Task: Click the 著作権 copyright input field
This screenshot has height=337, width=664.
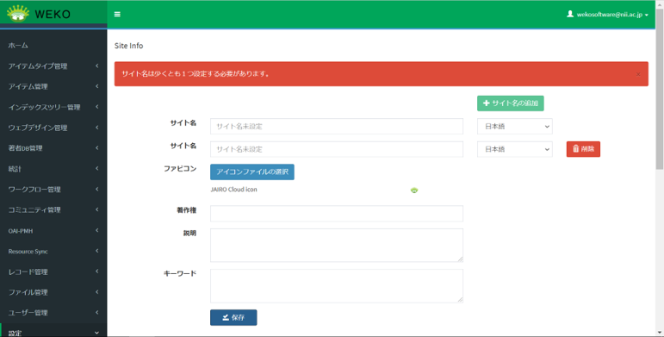Action: pyautogui.click(x=337, y=214)
